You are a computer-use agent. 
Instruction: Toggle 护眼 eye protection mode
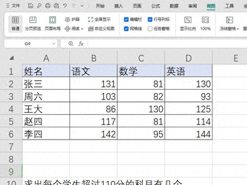click(72, 19)
